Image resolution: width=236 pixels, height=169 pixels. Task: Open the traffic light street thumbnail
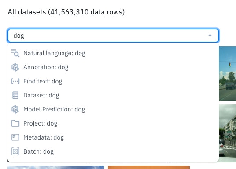(228, 73)
